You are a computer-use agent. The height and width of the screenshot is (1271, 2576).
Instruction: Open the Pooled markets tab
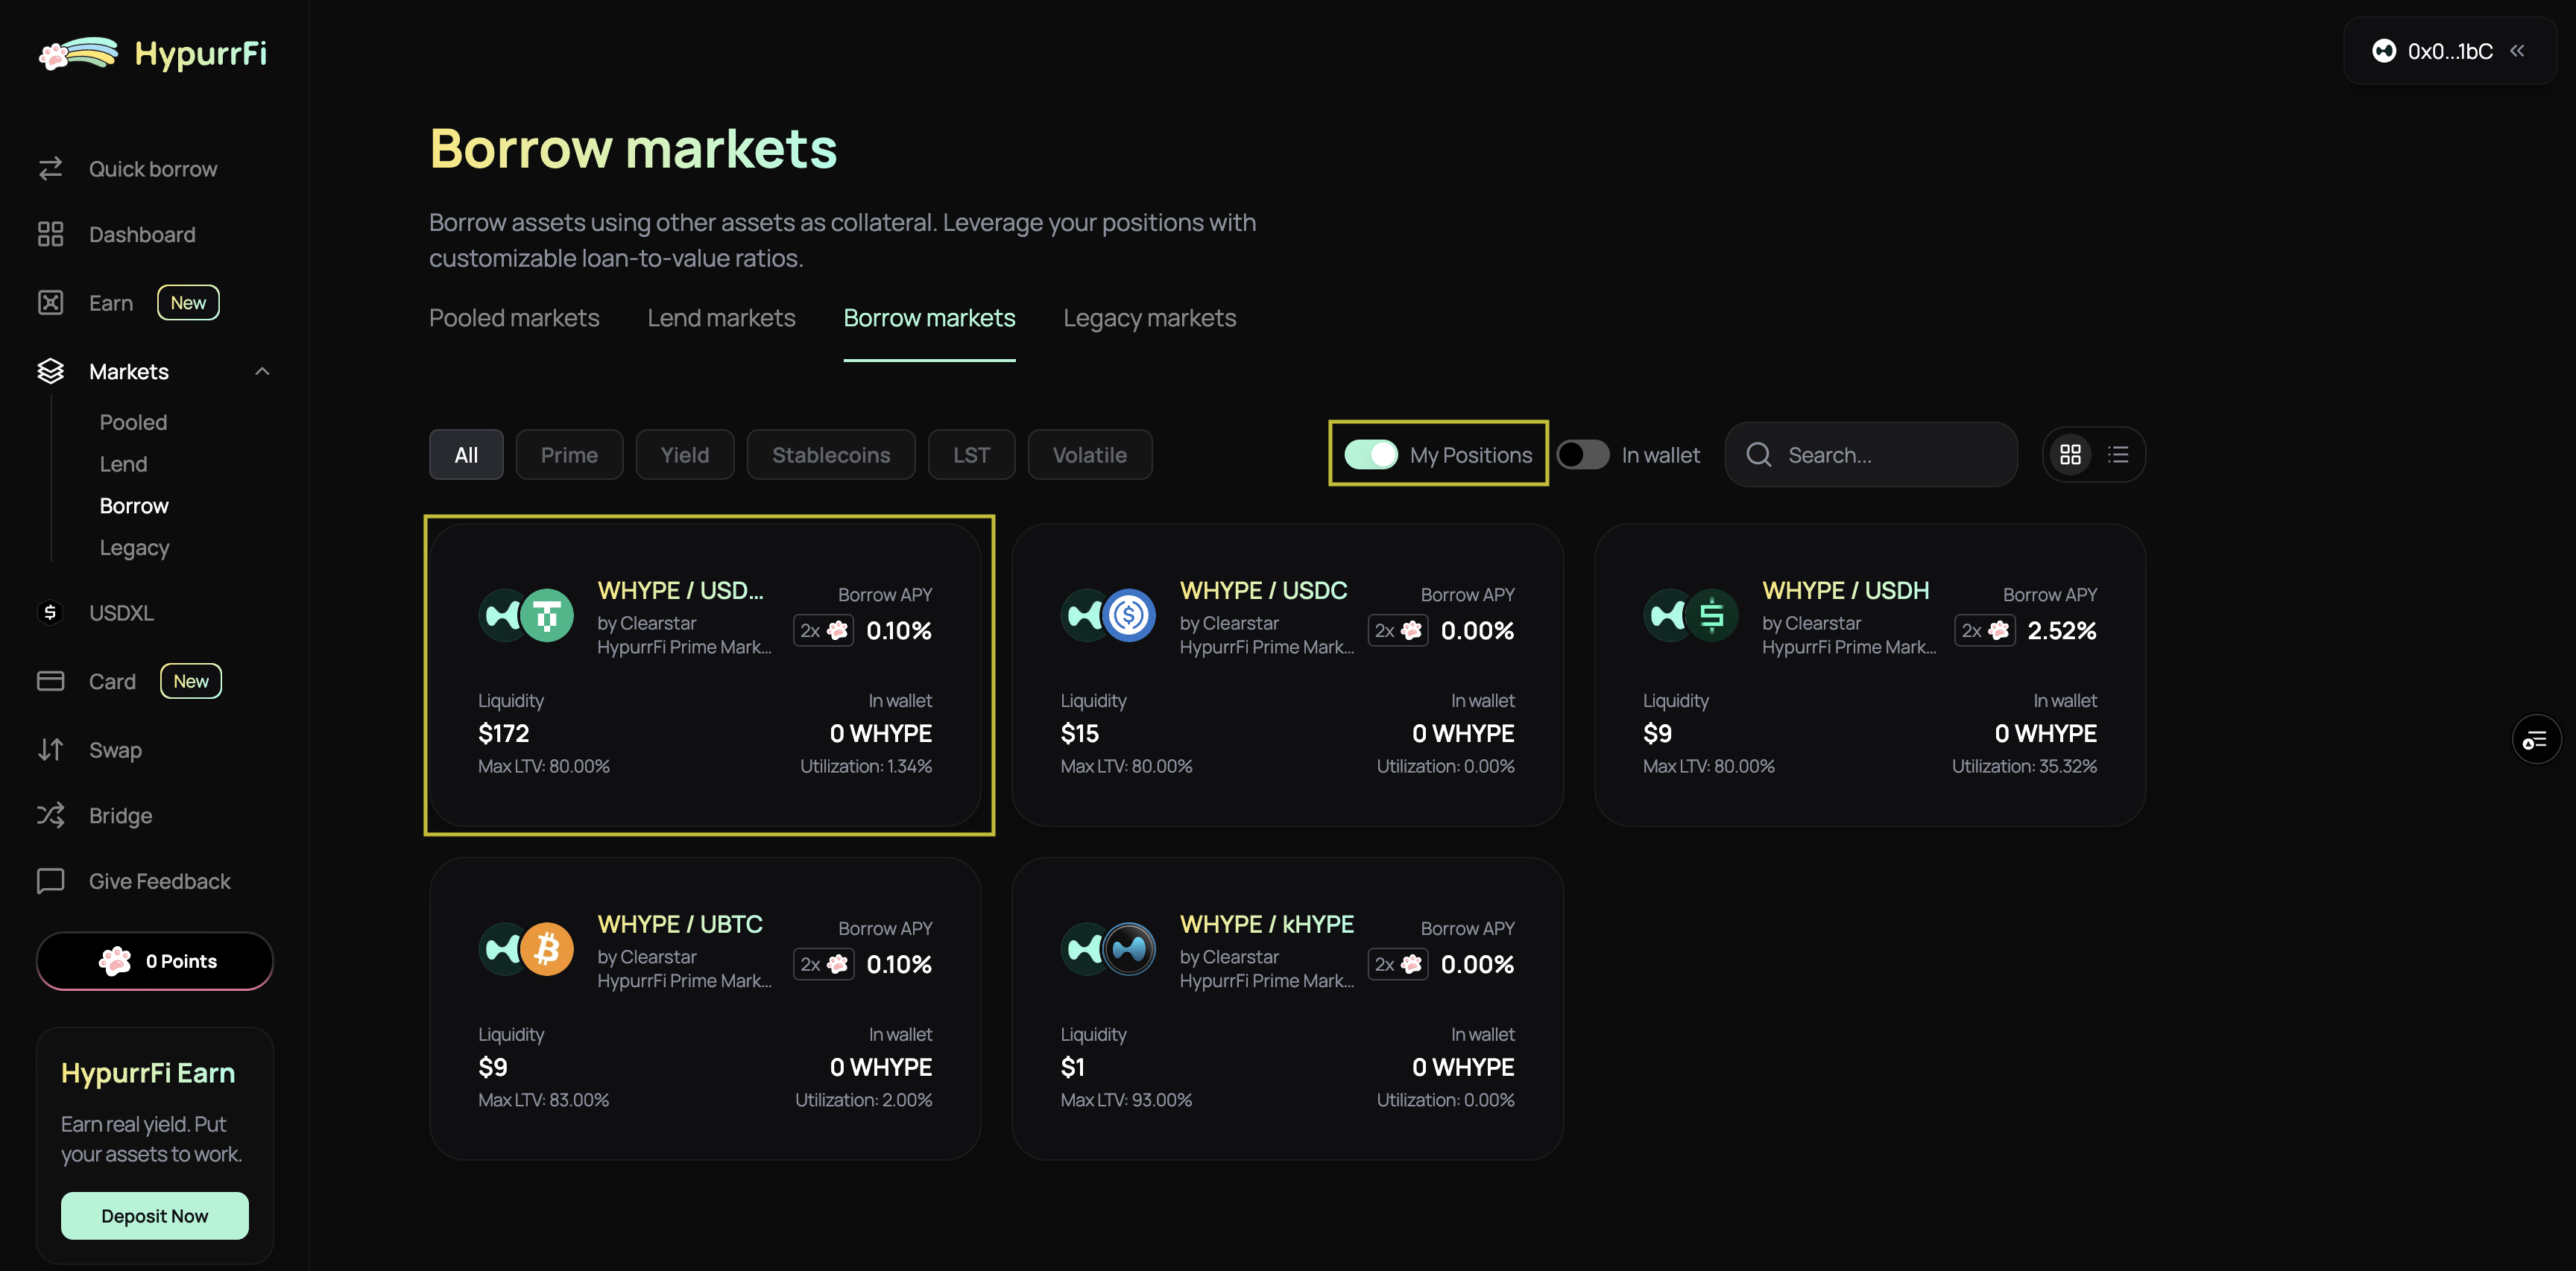(514, 317)
